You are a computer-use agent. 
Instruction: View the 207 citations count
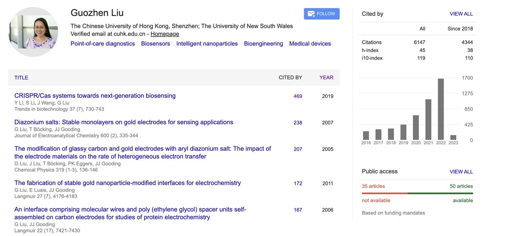click(x=298, y=149)
